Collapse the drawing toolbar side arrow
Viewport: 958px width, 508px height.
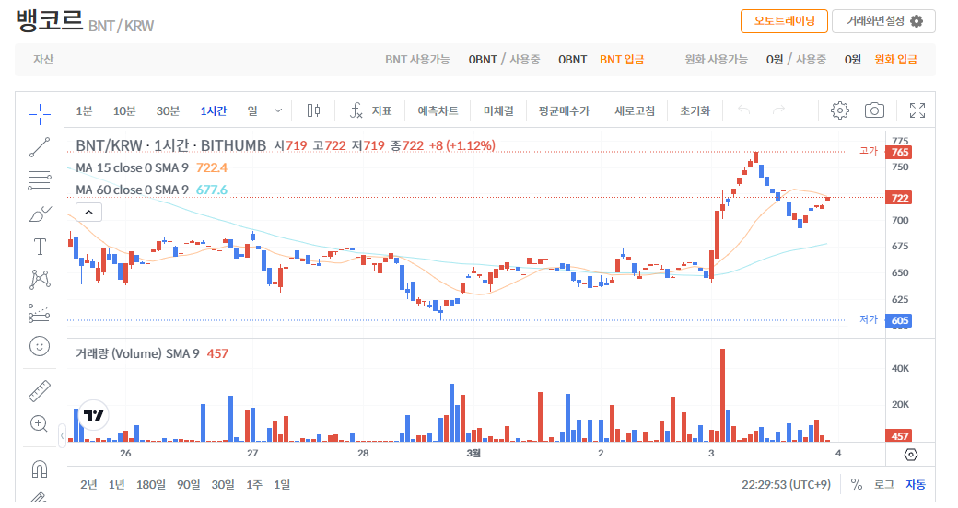tap(63, 436)
